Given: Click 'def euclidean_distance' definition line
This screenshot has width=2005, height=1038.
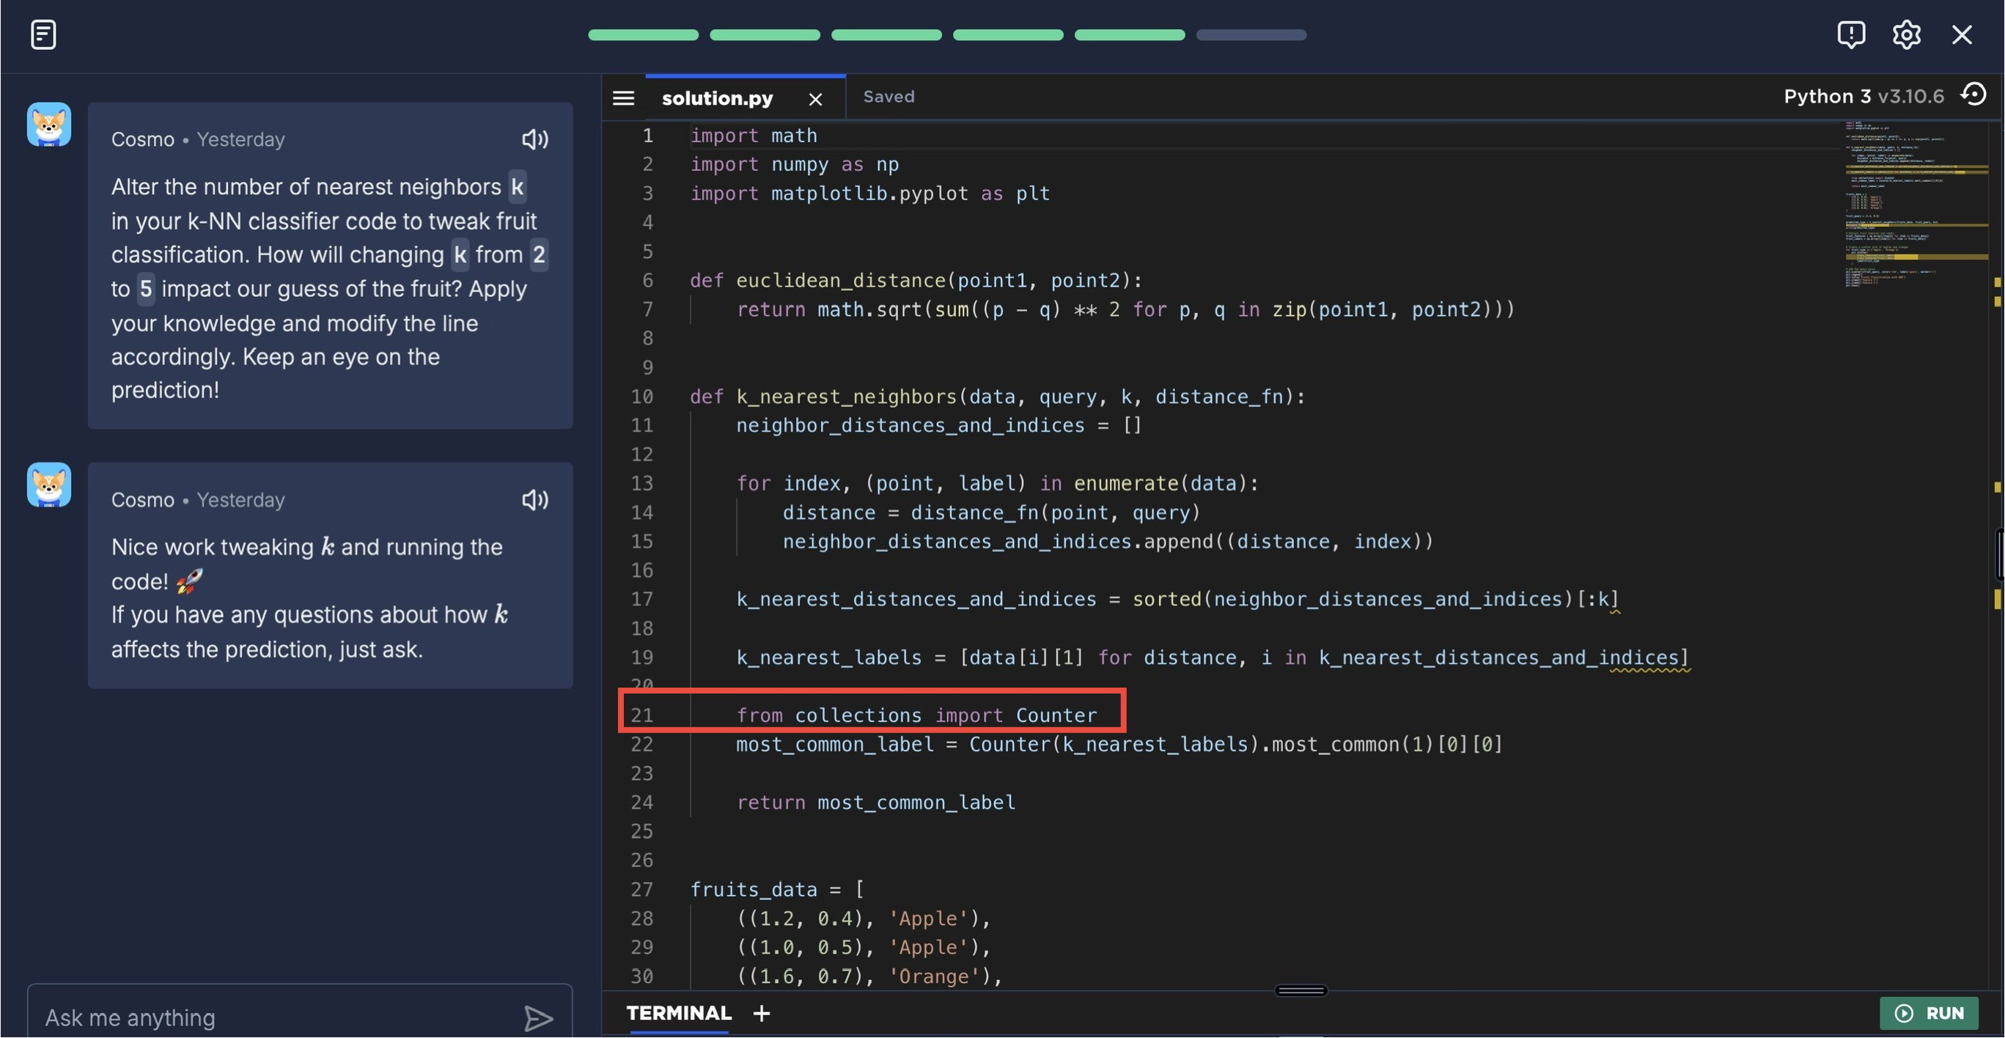Looking at the screenshot, I should [916, 280].
